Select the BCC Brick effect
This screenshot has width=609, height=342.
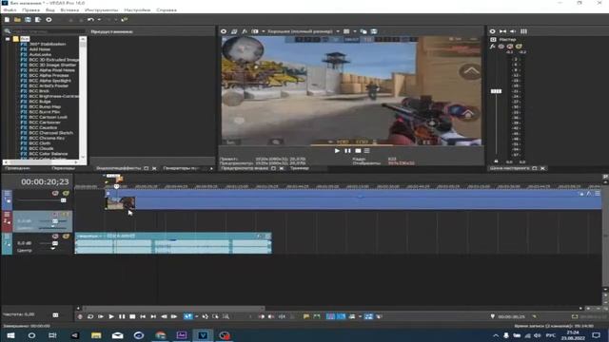[39, 91]
